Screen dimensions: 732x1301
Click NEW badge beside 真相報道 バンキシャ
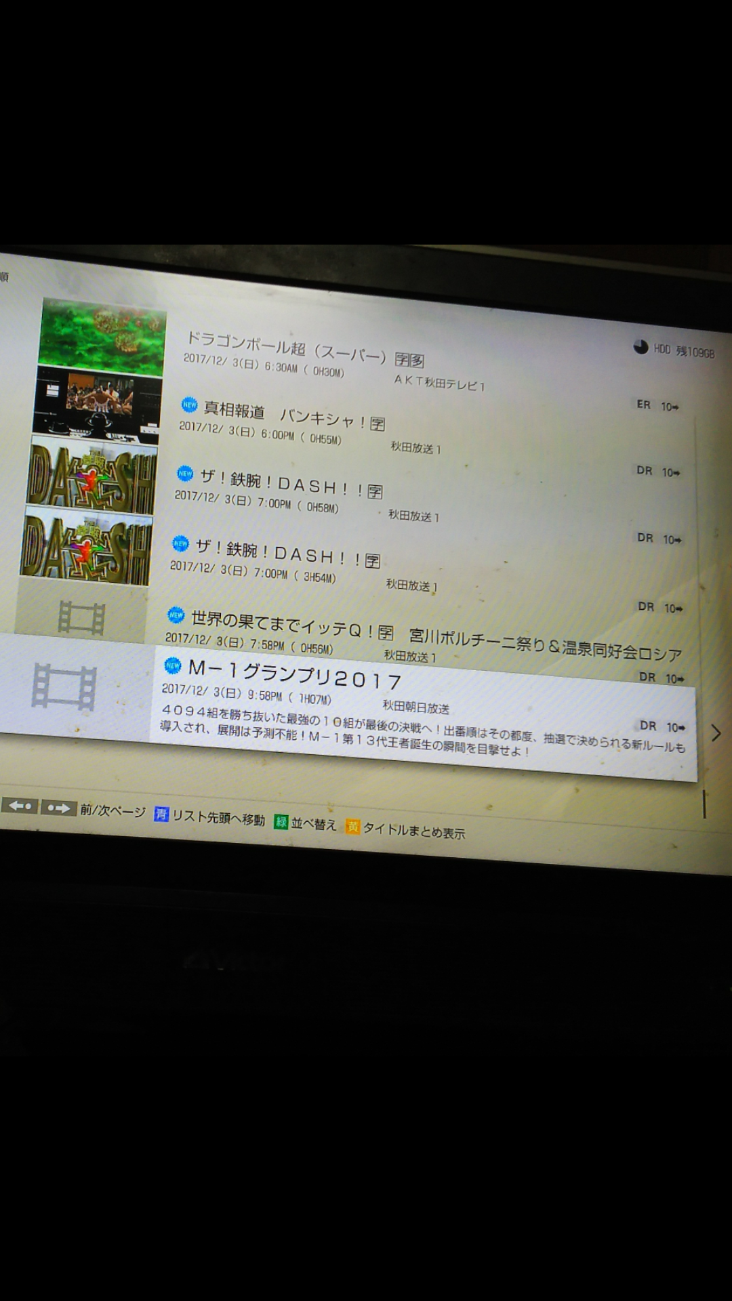pos(189,405)
